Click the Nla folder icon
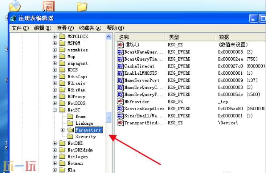This screenshot has height=173, width=266. click(62, 170)
